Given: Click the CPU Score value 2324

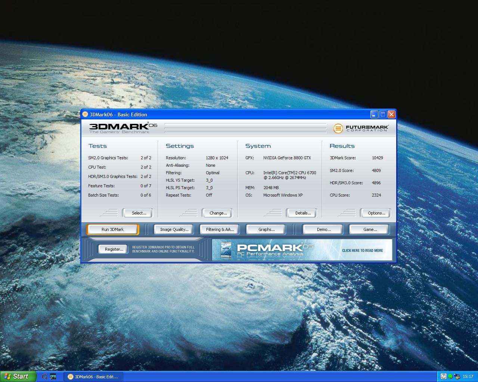Looking at the screenshot, I should click(376, 195).
